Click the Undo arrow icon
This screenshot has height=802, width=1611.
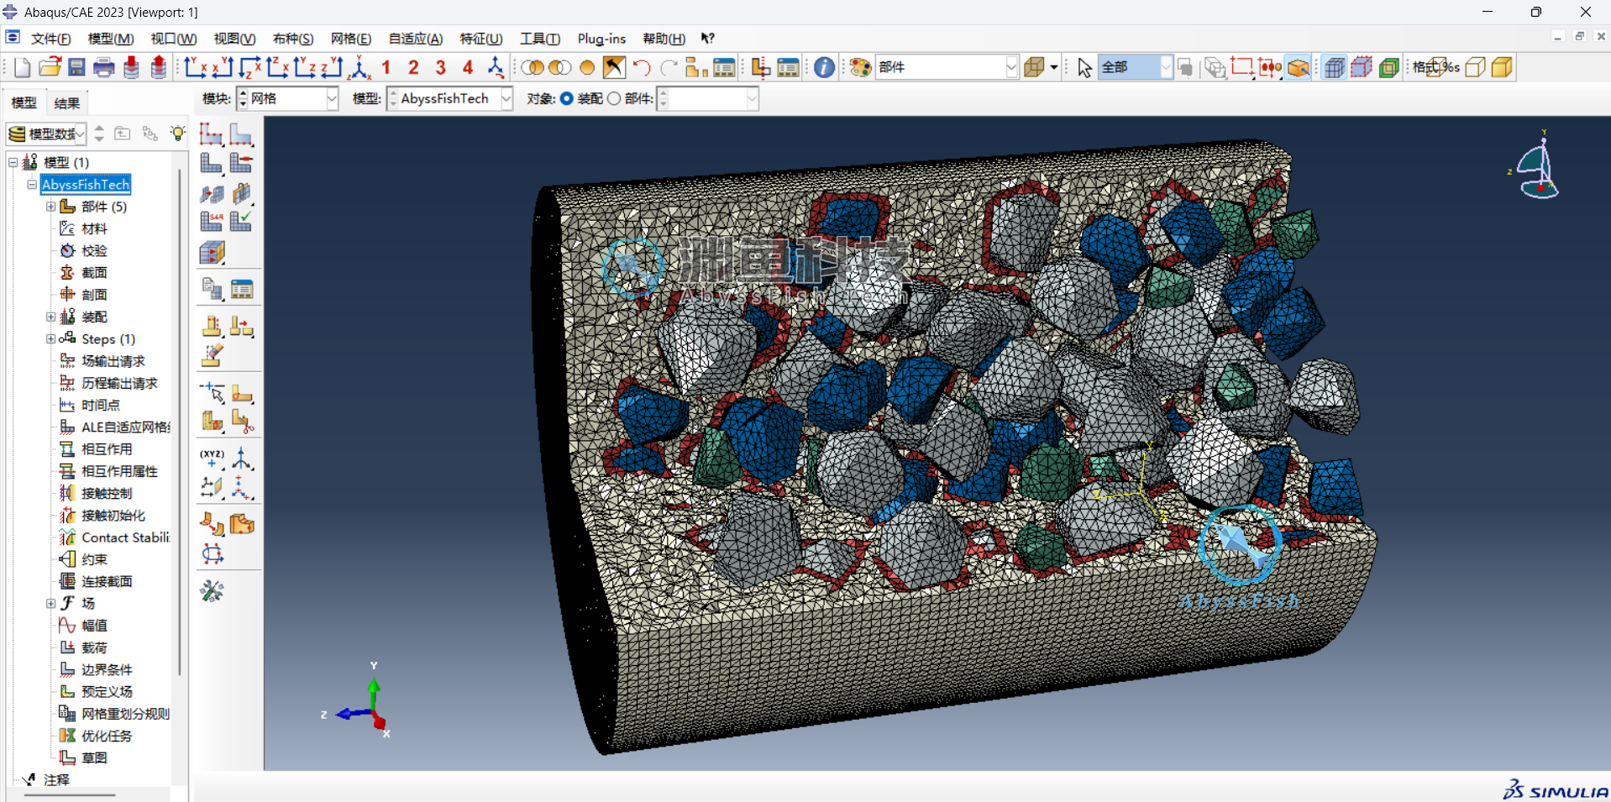pos(642,67)
